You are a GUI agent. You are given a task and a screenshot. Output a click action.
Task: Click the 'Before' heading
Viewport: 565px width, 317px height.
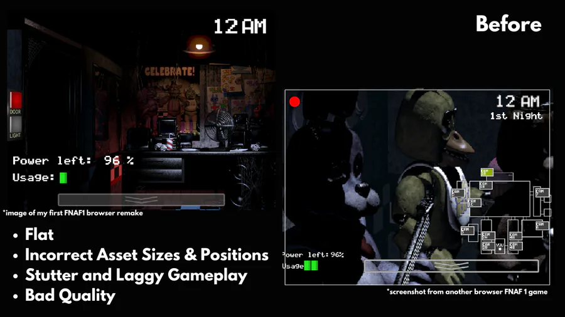click(x=508, y=24)
